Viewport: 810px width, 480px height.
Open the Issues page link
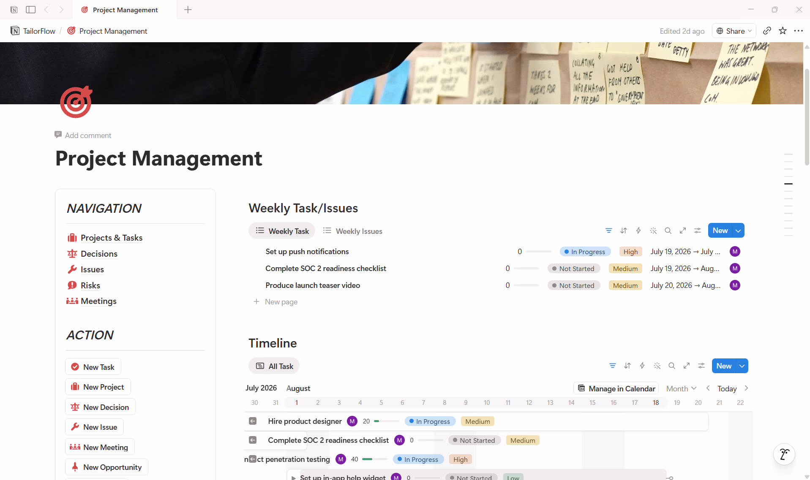(x=92, y=269)
